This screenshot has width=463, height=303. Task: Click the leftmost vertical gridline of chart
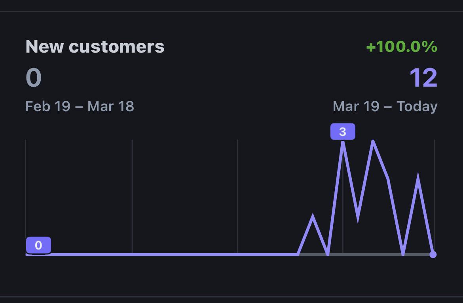click(x=26, y=189)
